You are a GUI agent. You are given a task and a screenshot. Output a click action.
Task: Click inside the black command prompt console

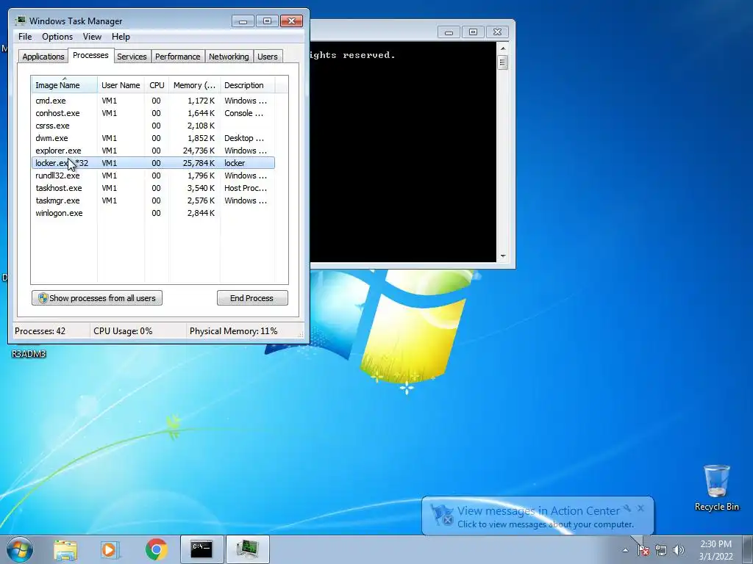[x=404, y=152]
